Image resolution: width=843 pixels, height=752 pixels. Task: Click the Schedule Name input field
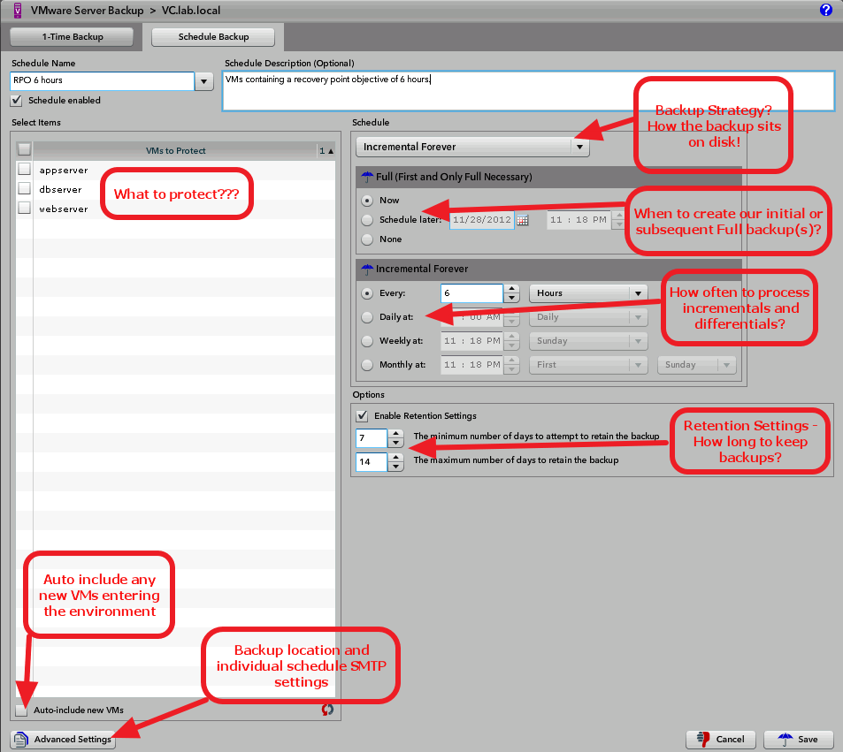102,80
